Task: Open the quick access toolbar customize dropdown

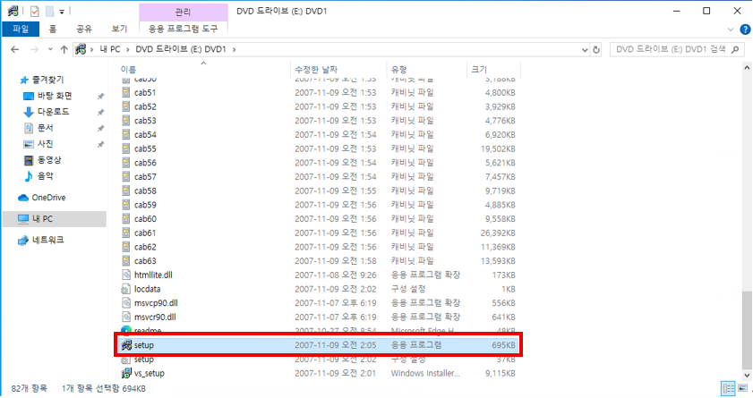Action: coord(63,10)
